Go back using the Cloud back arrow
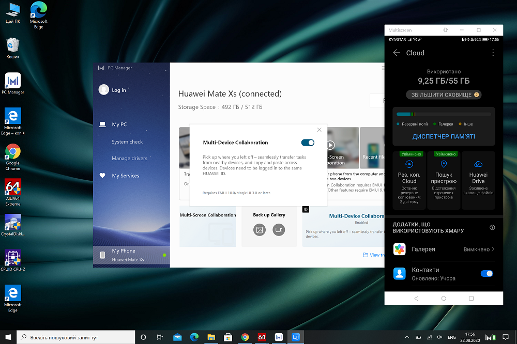Screen dimensions: 517x344 pyautogui.click(x=397, y=53)
